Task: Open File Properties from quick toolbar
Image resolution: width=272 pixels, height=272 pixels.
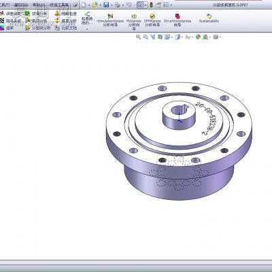Action: (159, 5)
